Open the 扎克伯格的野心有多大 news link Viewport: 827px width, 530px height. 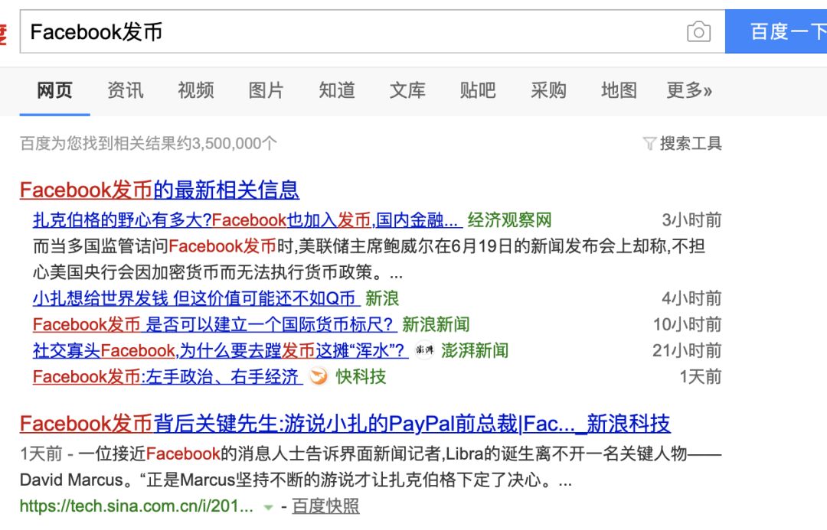pyautogui.click(x=247, y=220)
